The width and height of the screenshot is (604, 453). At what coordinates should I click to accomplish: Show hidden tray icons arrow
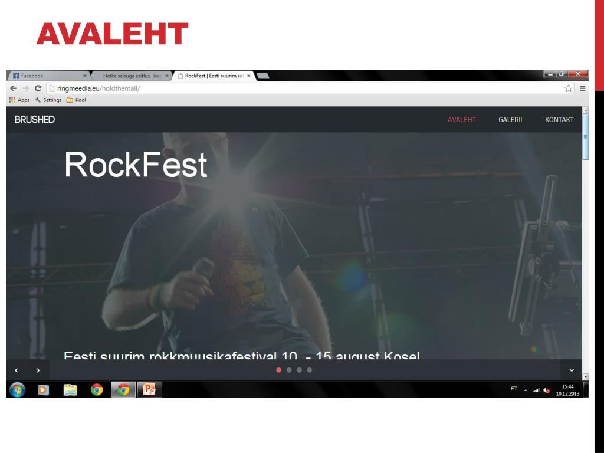click(526, 390)
